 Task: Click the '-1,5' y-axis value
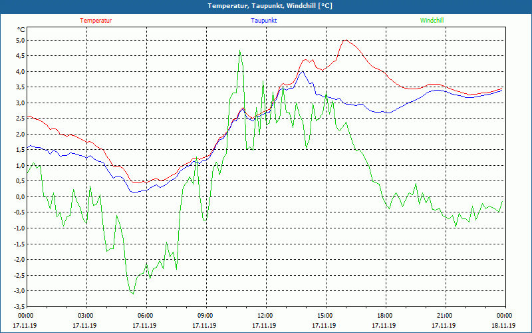click(20, 244)
